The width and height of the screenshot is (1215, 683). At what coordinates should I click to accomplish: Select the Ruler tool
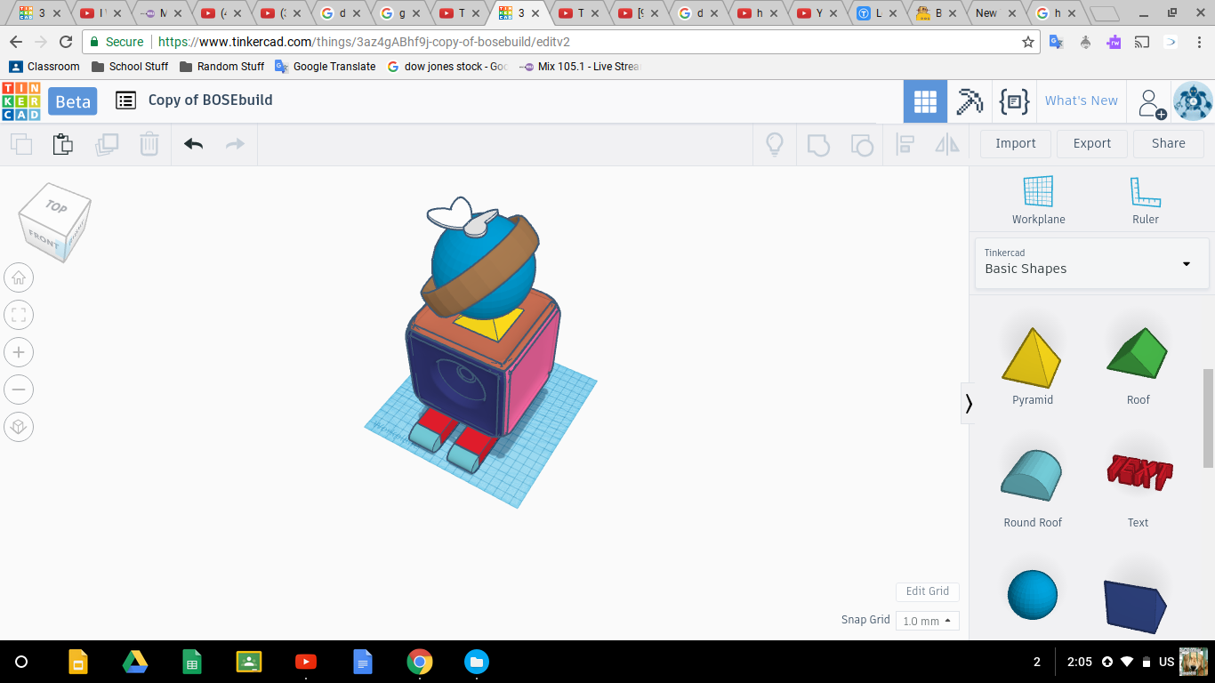1146,200
